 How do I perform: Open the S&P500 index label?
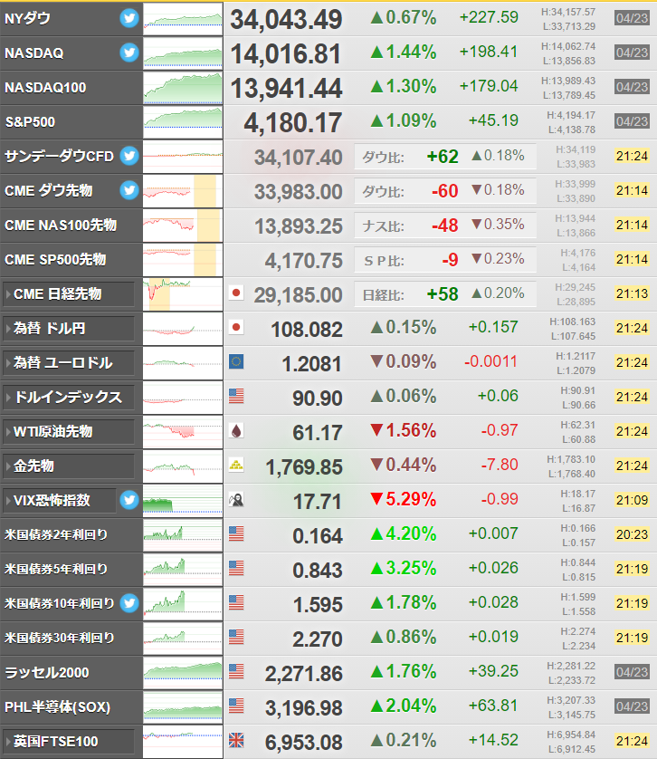(30, 122)
